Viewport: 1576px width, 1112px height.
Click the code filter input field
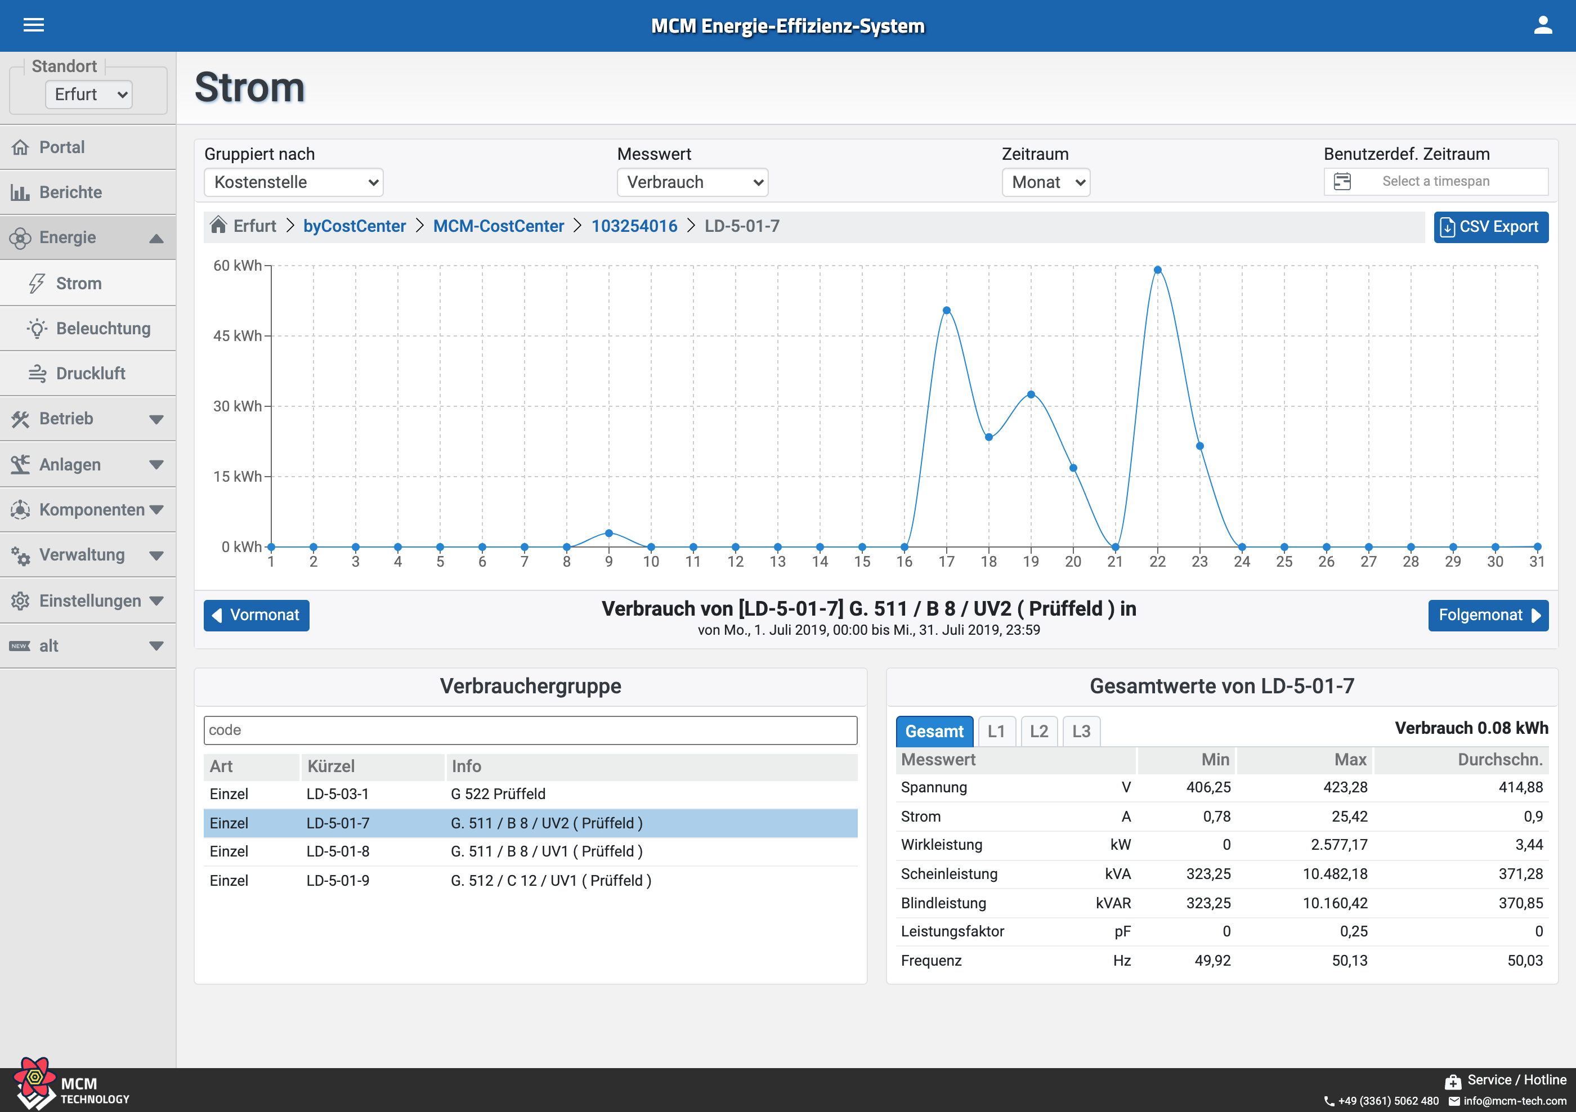[530, 730]
